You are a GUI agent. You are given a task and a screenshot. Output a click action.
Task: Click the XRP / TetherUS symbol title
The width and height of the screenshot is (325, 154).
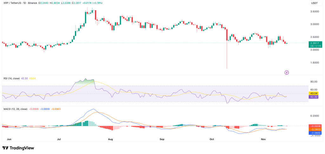tap(12, 3)
